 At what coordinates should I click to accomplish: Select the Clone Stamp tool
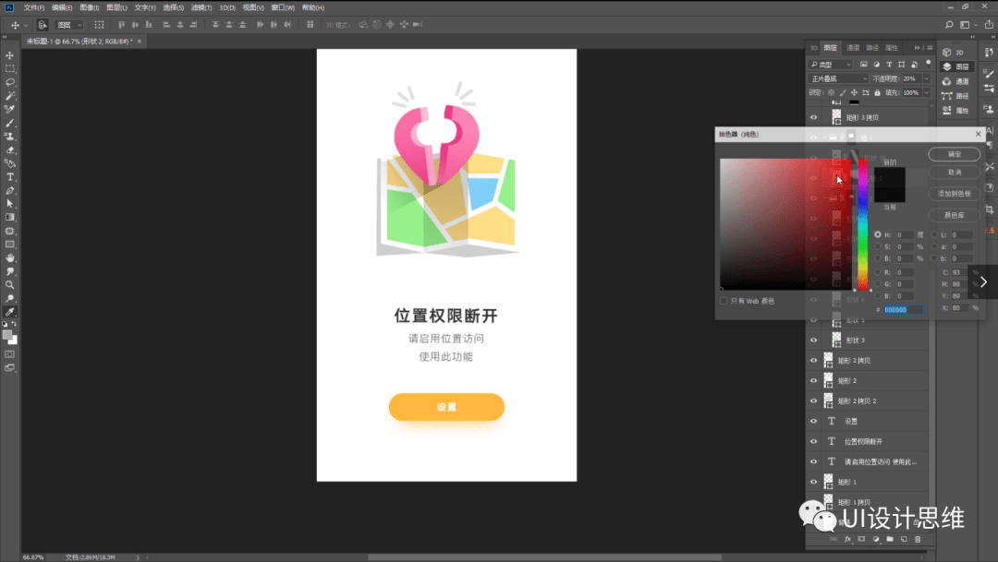pyautogui.click(x=9, y=137)
